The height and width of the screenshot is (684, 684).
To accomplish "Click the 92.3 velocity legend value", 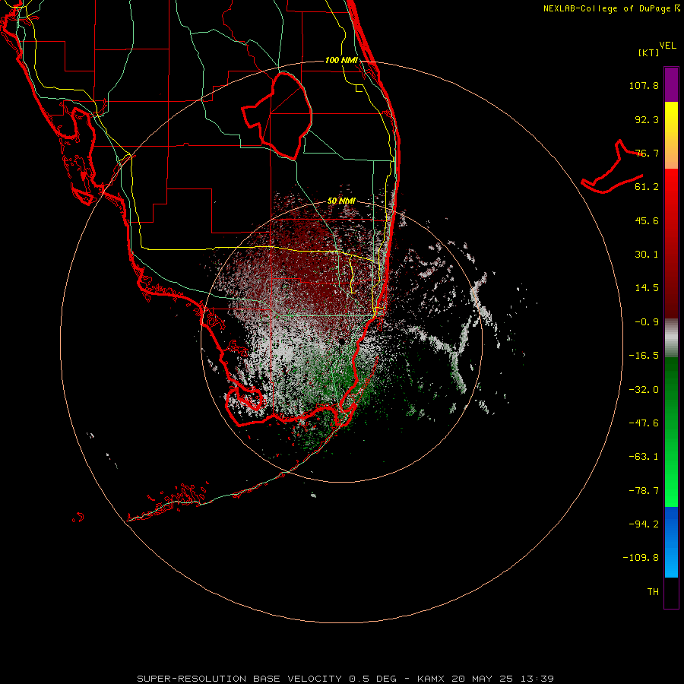I will (x=647, y=119).
